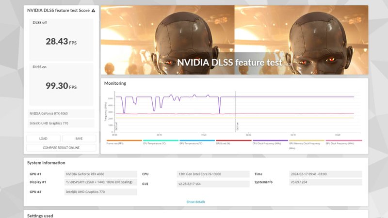Click the SAVE button
The image size is (388, 218).
click(79, 139)
